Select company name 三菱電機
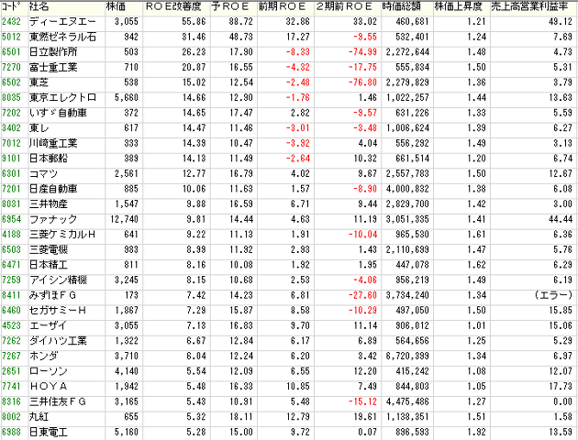This screenshot has width=578, height=440. tap(49, 249)
